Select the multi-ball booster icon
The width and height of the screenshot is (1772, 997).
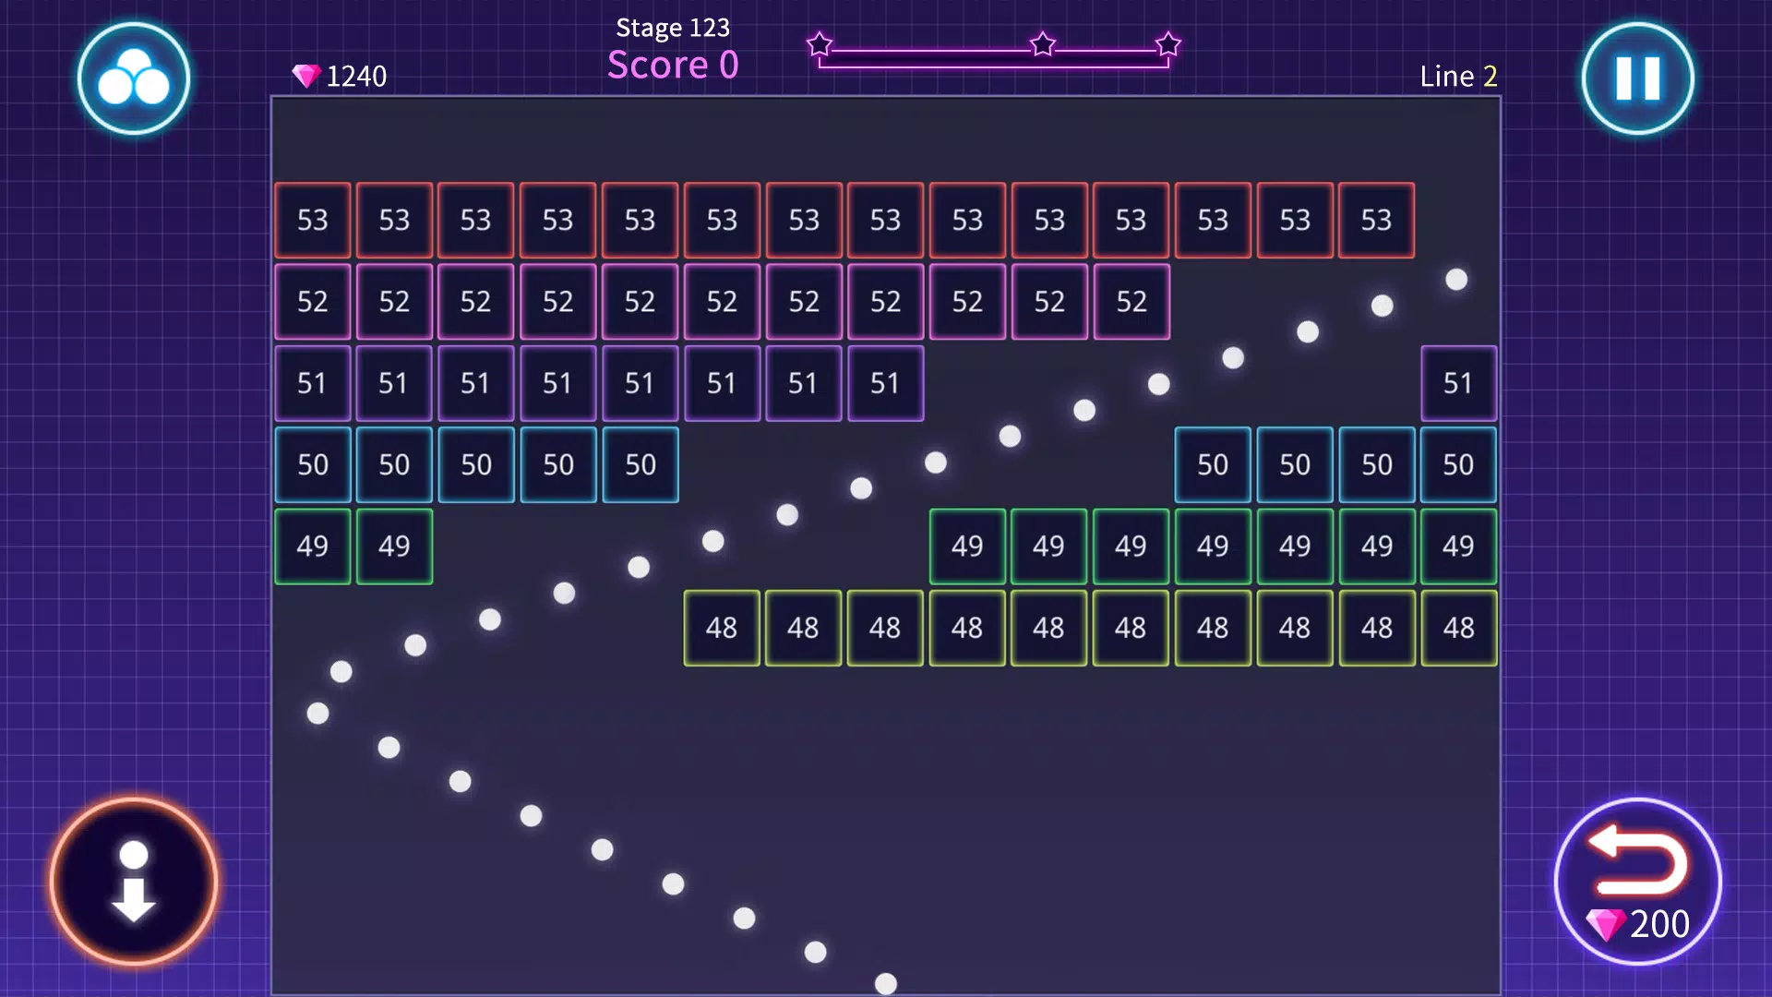coord(134,78)
